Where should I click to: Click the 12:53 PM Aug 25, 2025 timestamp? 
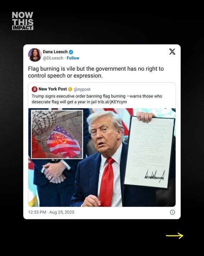click(x=51, y=212)
